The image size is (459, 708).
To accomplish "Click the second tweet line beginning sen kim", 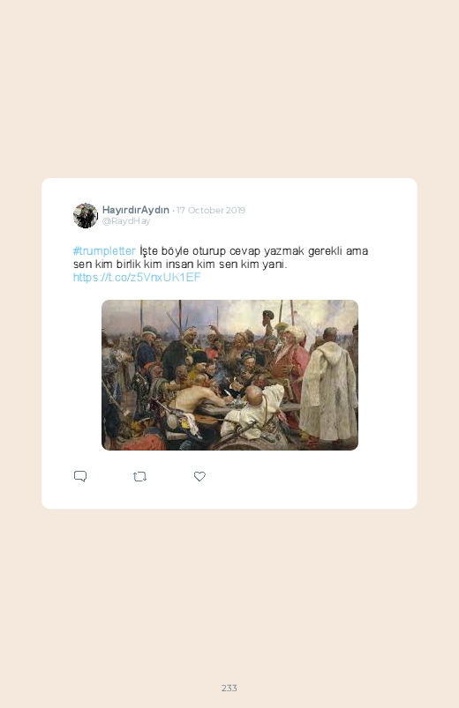I will click(180, 265).
